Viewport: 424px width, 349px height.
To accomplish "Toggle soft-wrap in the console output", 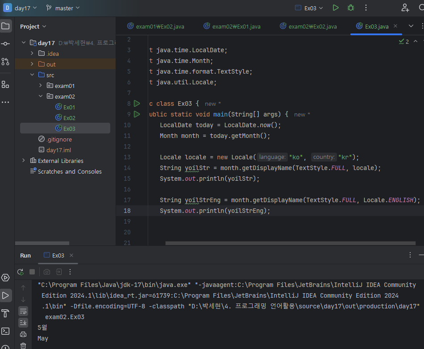I will tap(23, 311).
